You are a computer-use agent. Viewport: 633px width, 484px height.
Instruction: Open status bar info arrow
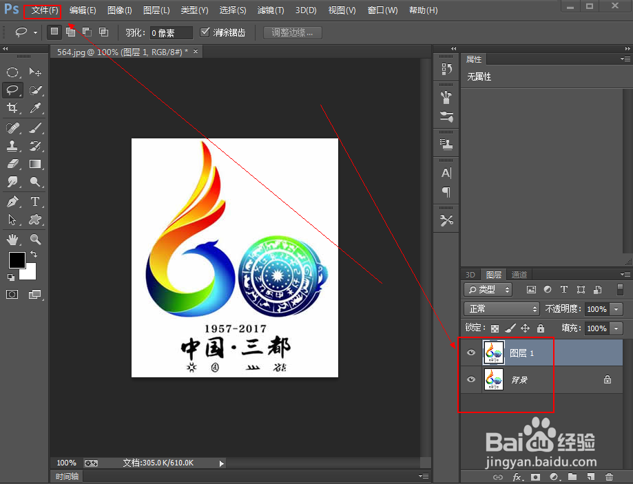click(x=221, y=463)
